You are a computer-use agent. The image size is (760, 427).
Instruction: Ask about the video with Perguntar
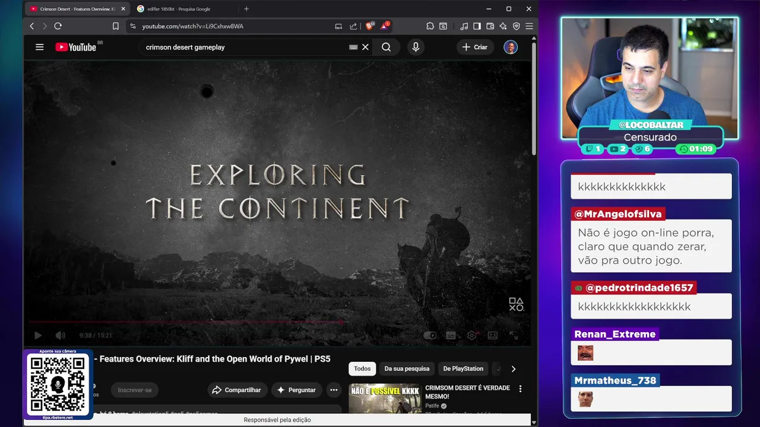[296, 390]
